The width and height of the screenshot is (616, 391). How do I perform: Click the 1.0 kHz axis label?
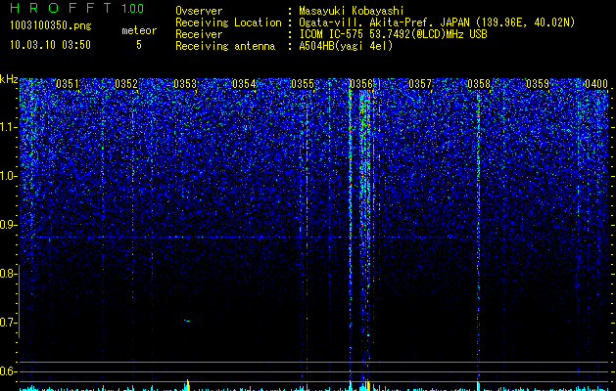8,176
